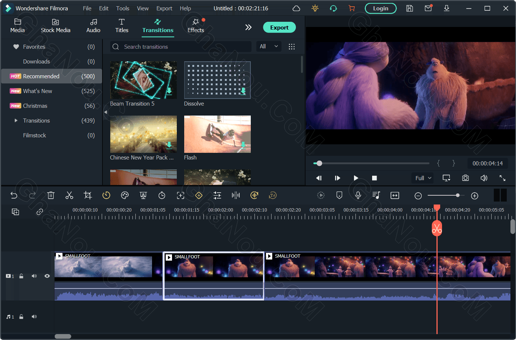Switch to the Media tab
Image resolution: width=516 pixels, height=340 pixels.
coord(17,26)
